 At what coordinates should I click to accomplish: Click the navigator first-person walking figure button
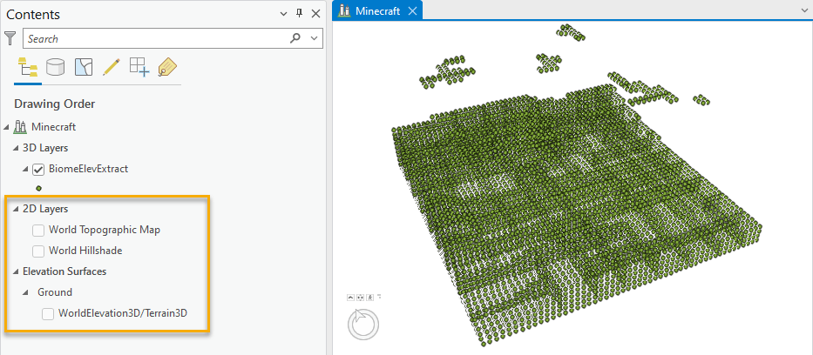coord(369,298)
